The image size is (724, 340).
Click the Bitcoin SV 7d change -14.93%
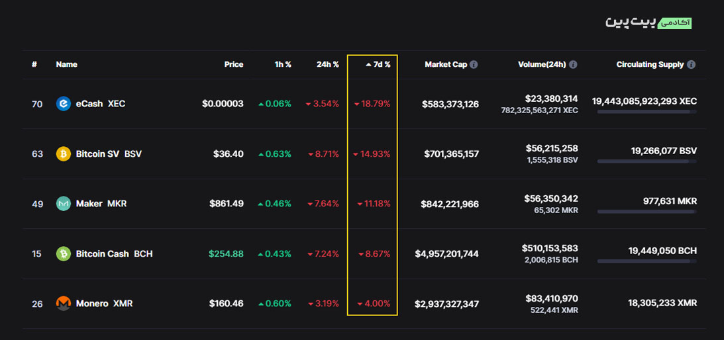(x=372, y=154)
